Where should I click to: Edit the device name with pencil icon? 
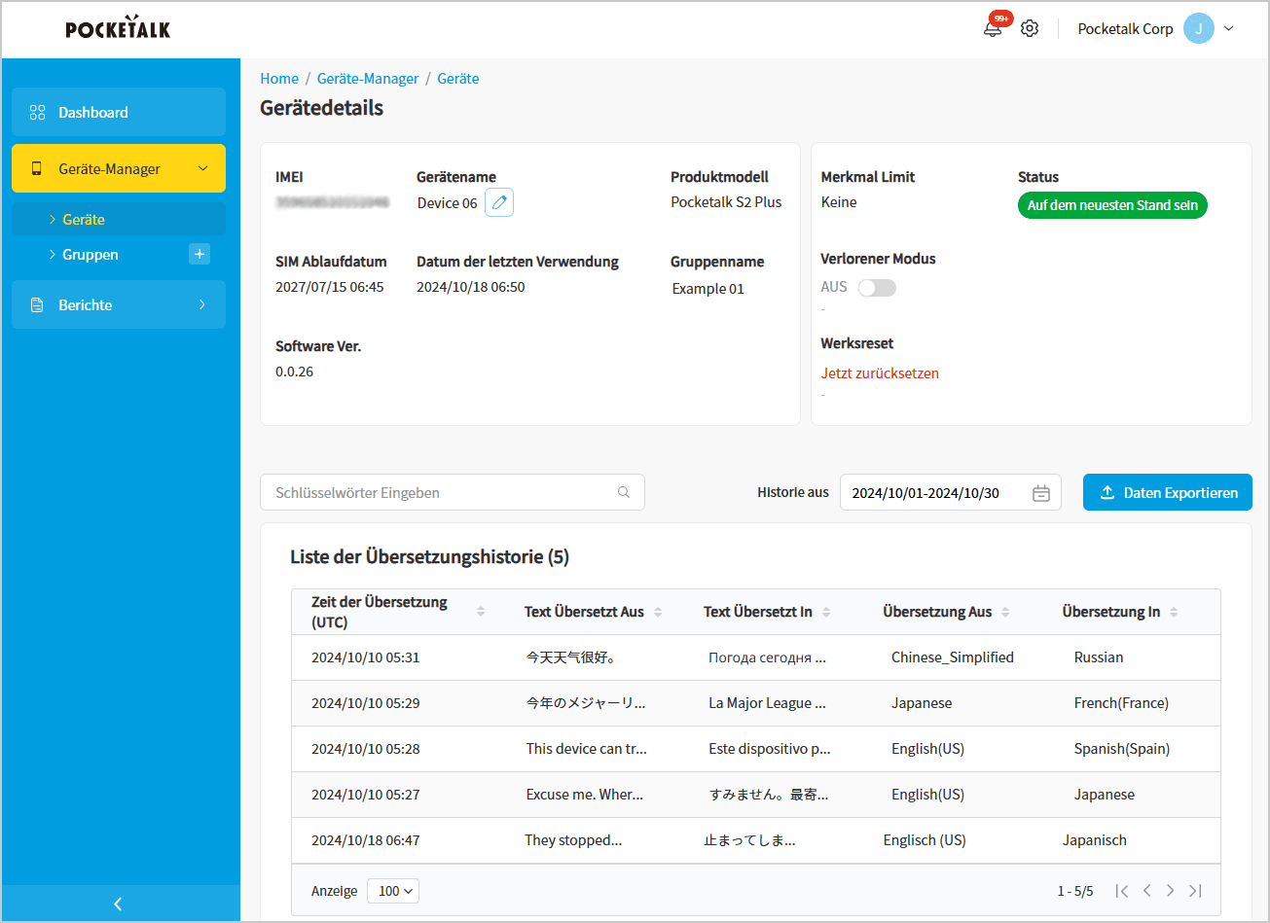tap(499, 202)
